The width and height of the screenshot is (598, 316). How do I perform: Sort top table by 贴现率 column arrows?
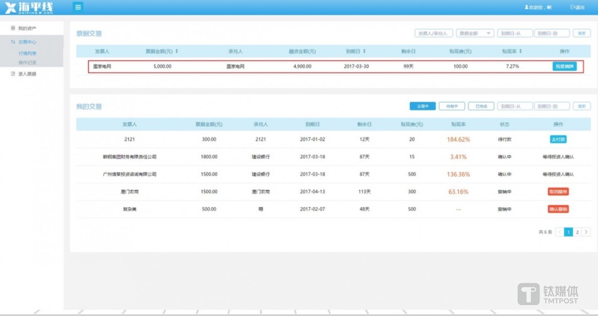tap(520, 51)
